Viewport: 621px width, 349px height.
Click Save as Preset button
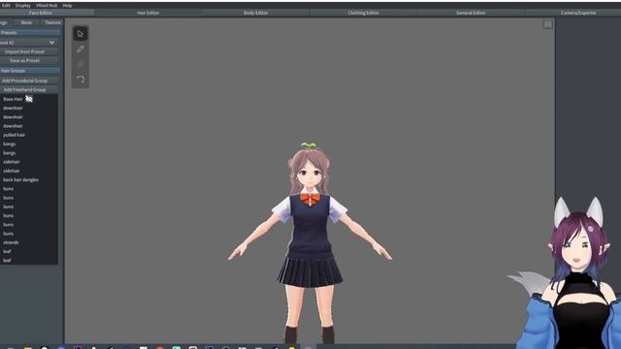[28, 60]
